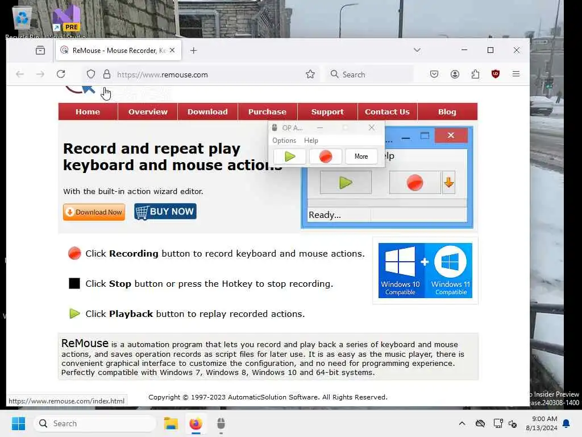Bookmark the page with the star icon
This screenshot has width=582, height=437.
310,75
